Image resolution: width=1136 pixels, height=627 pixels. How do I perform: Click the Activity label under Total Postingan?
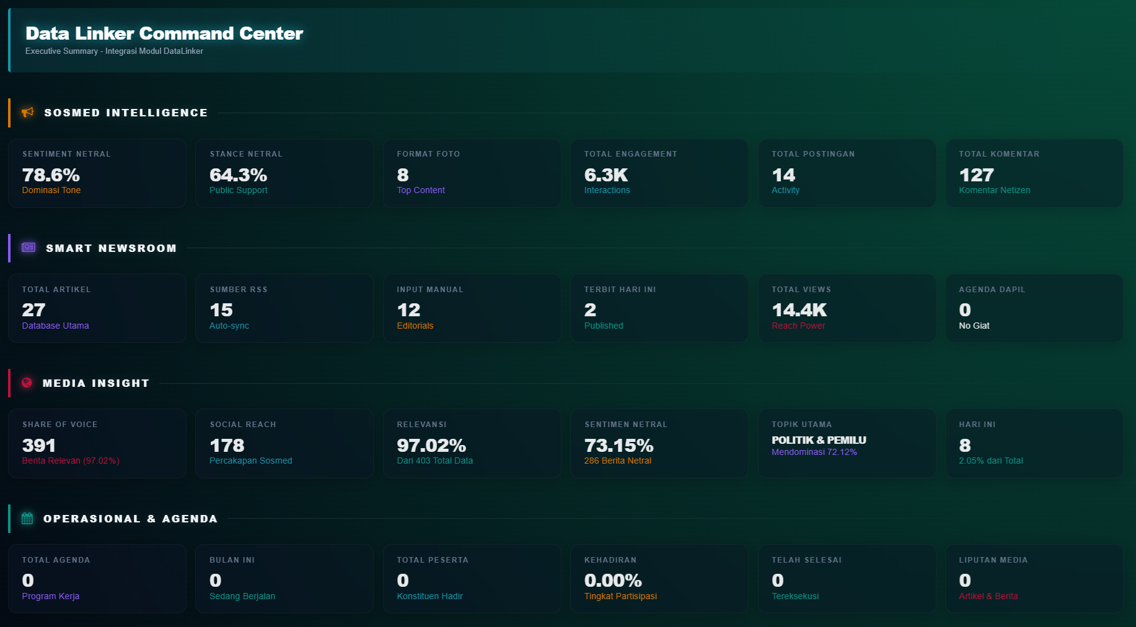pos(786,191)
